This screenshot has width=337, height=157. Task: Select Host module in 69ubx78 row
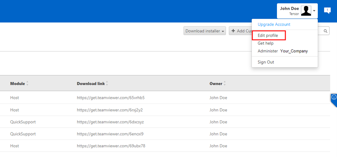coord(15,146)
